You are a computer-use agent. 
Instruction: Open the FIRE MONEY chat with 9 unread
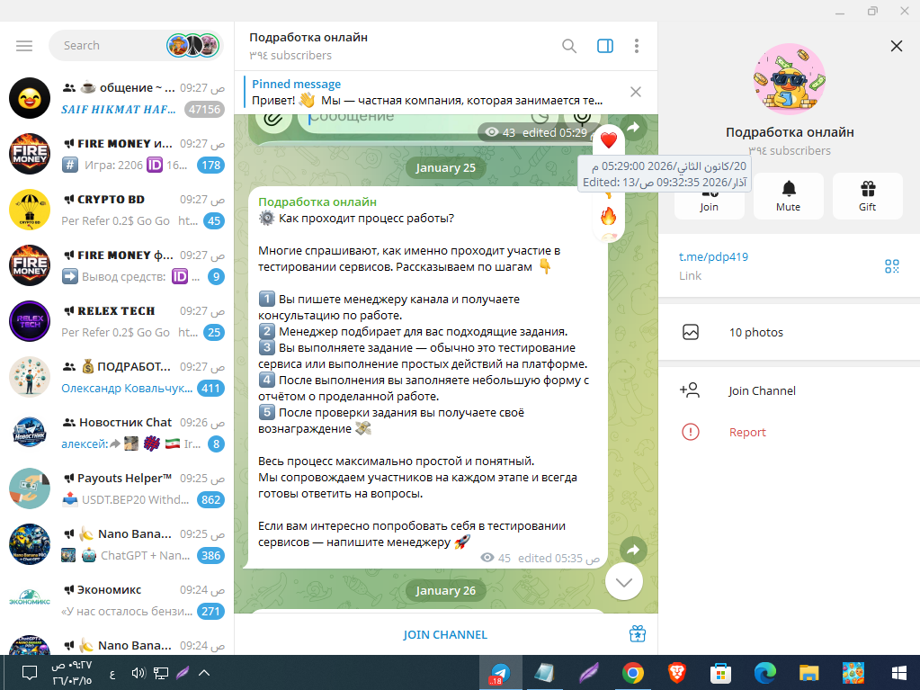click(117, 265)
